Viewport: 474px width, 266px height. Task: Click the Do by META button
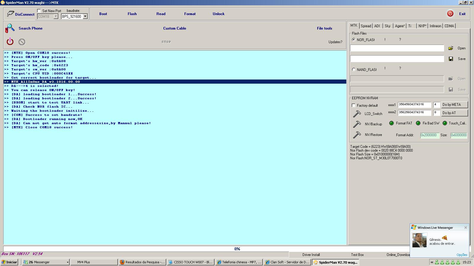(454, 105)
